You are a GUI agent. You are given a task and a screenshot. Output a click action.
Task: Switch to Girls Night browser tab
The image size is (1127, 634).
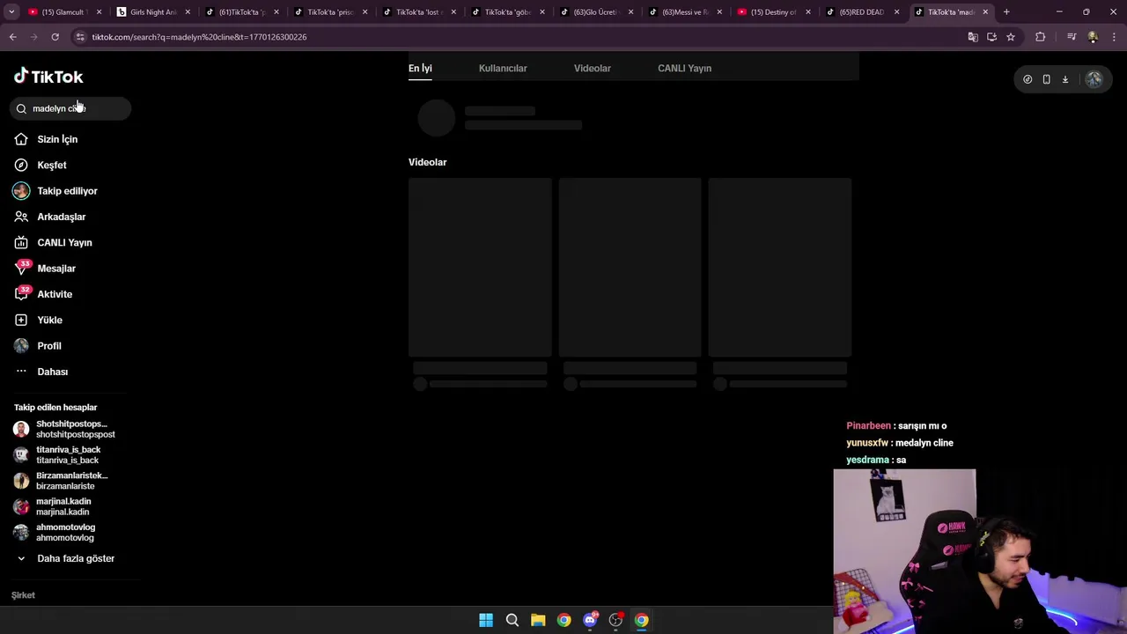click(152, 12)
